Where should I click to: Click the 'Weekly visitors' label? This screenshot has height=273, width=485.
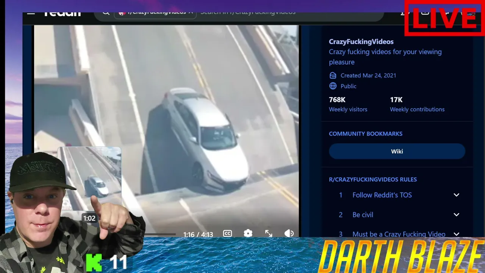coord(348,109)
